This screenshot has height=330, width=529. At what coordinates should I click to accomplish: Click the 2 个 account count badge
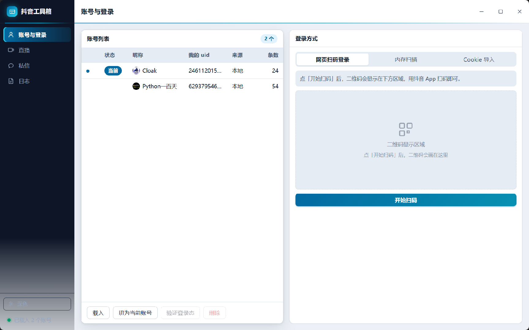[x=269, y=38]
